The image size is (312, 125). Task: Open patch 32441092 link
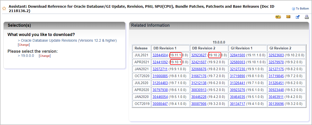(x=160, y=62)
